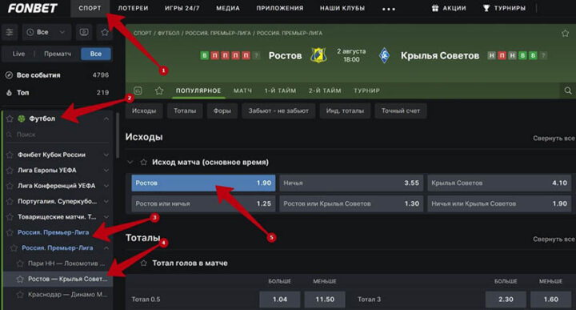Bet Тотал 3 Меньше at 1.60
576x310 pixels.
(551, 300)
